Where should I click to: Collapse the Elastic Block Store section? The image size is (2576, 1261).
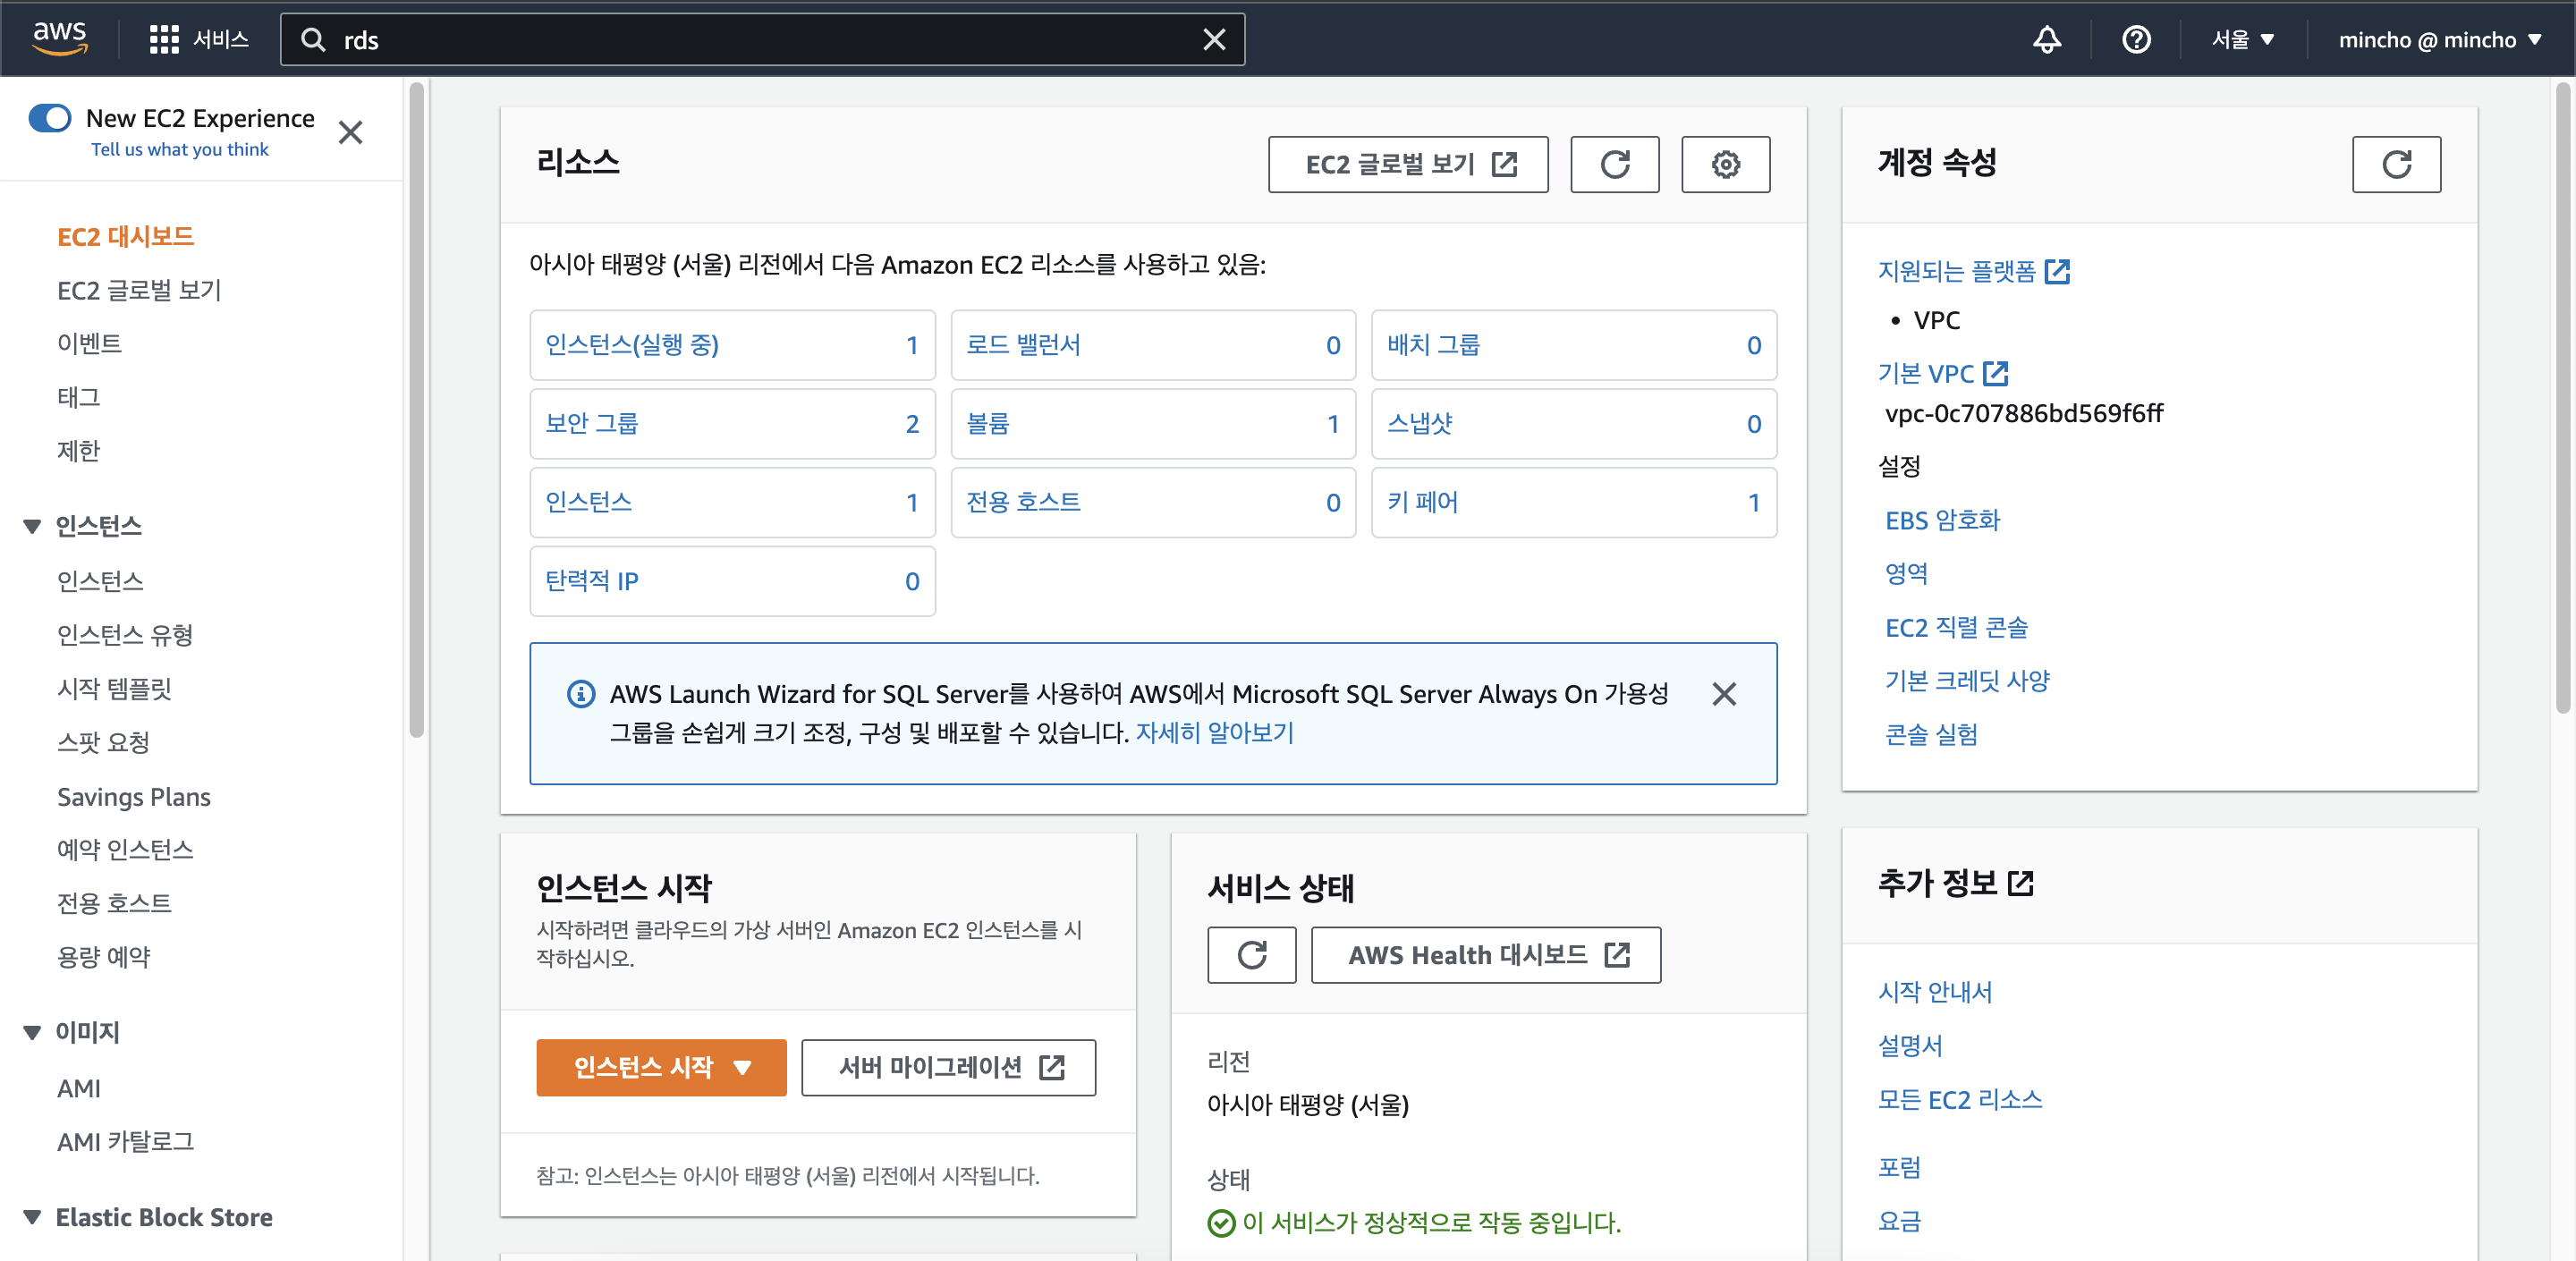click(x=32, y=1217)
